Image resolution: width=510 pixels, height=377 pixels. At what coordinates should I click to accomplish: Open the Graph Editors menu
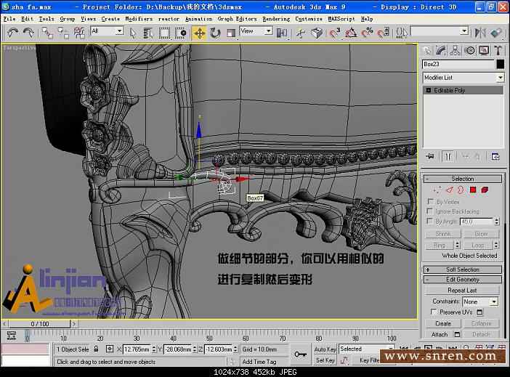237,19
